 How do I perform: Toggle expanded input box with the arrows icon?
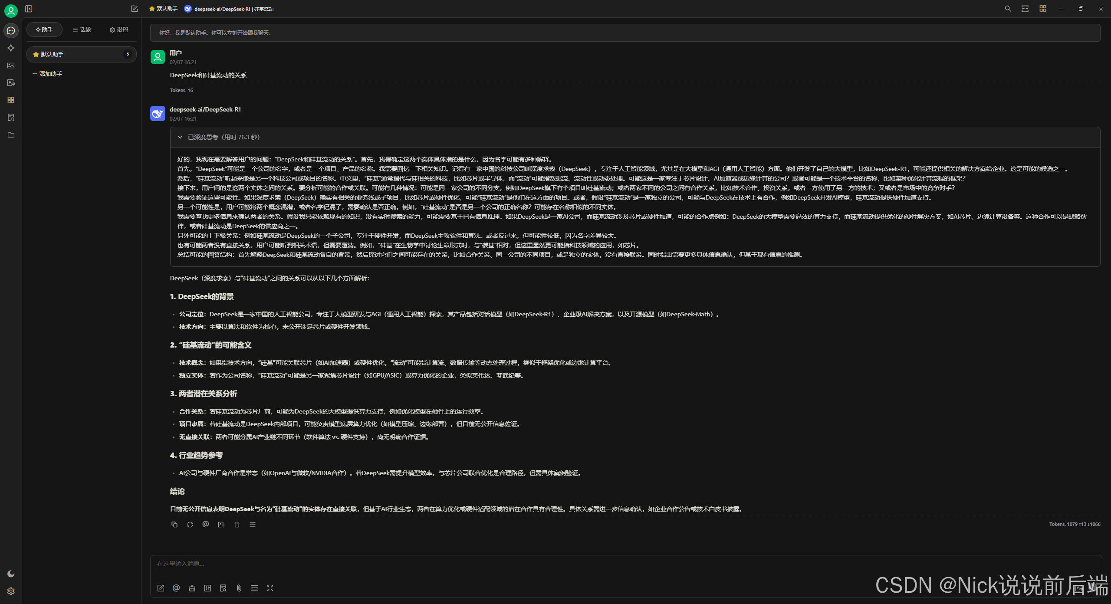270,588
